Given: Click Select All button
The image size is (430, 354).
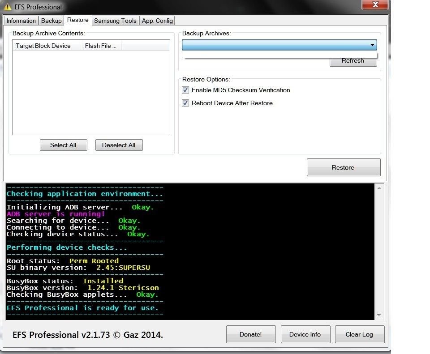Looking at the screenshot, I should 63,145.
